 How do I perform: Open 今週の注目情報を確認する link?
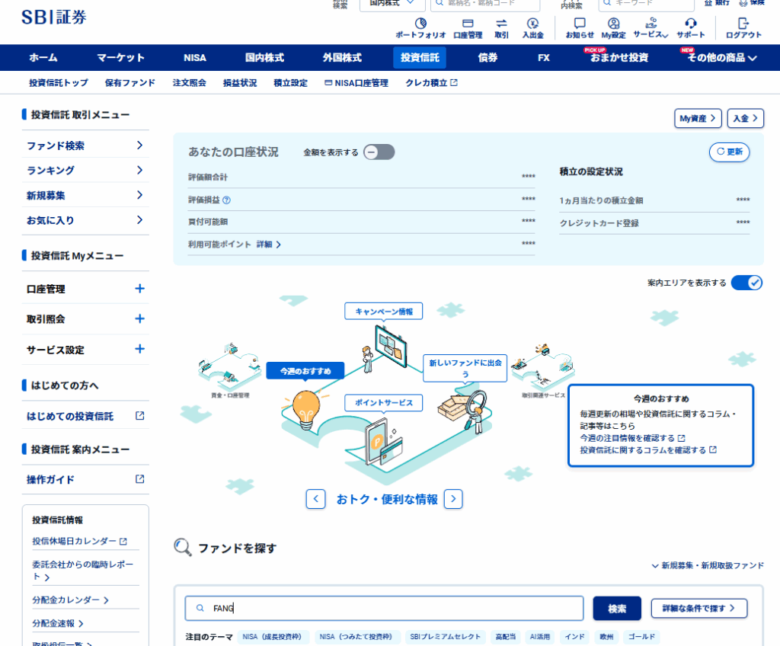tap(632, 438)
